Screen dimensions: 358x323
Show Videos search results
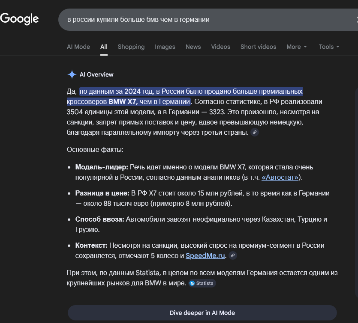click(x=220, y=47)
